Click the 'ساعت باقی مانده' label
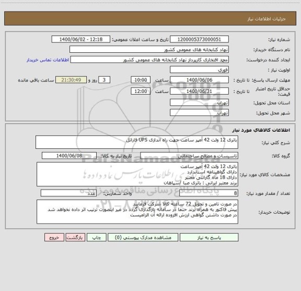 pyautogui.click(x=36, y=80)
